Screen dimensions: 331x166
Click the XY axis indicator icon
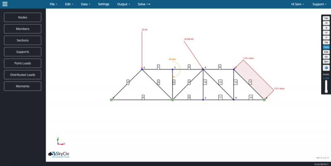click(60, 141)
